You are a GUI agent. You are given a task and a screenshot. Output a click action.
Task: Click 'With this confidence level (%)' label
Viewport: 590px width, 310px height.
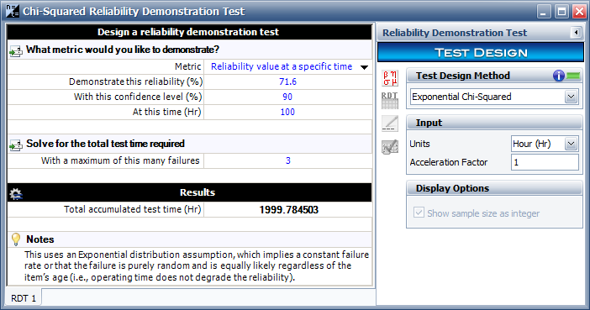click(x=138, y=97)
